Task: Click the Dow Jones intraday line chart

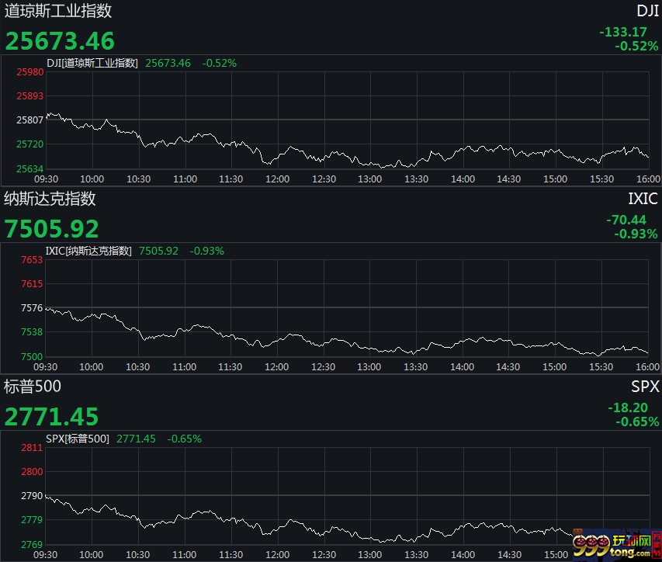Action: (347, 120)
